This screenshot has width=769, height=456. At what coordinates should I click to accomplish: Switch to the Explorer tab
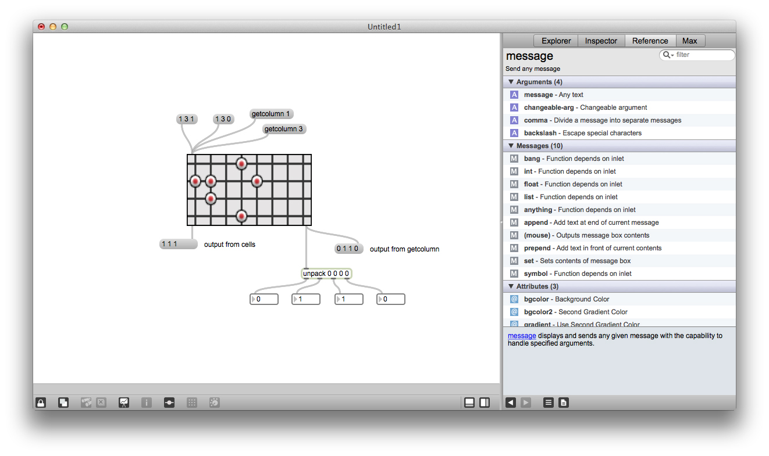pos(556,41)
